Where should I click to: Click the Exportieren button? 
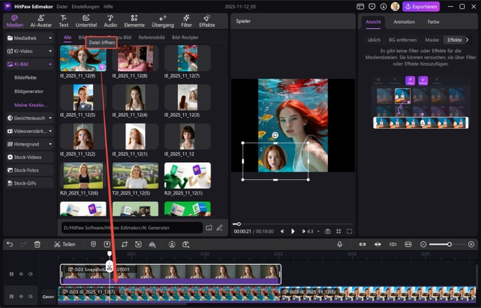coord(421,6)
